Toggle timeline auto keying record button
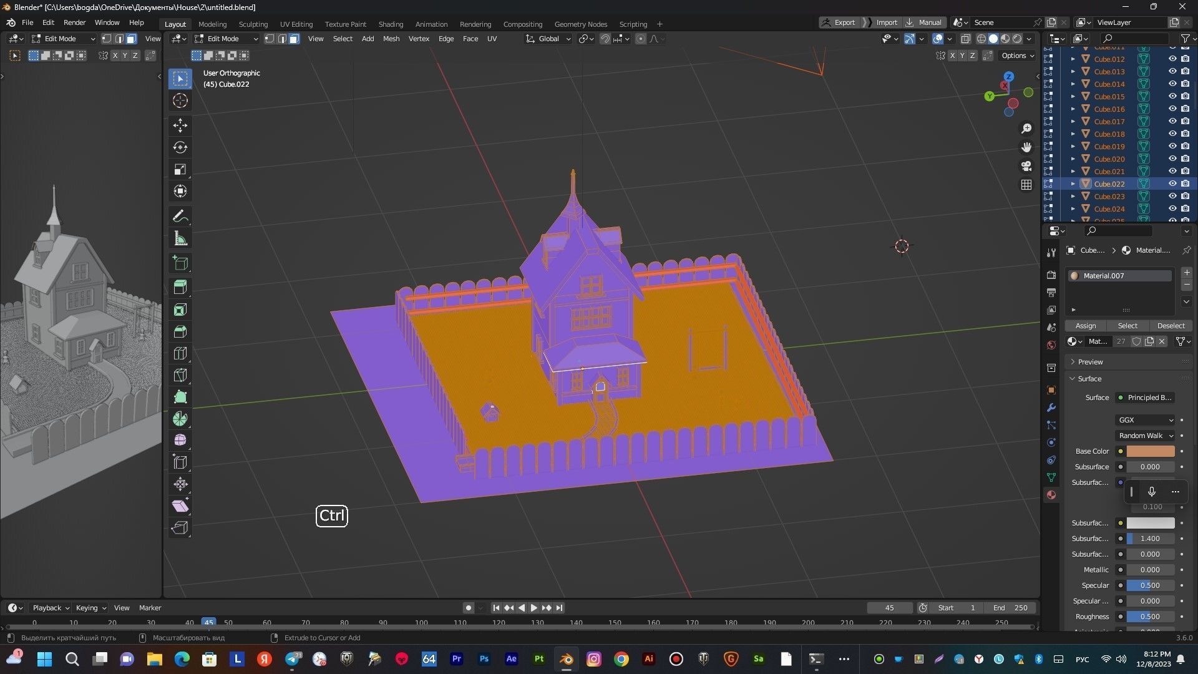Viewport: 1198px width, 674px height. pyautogui.click(x=468, y=608)
